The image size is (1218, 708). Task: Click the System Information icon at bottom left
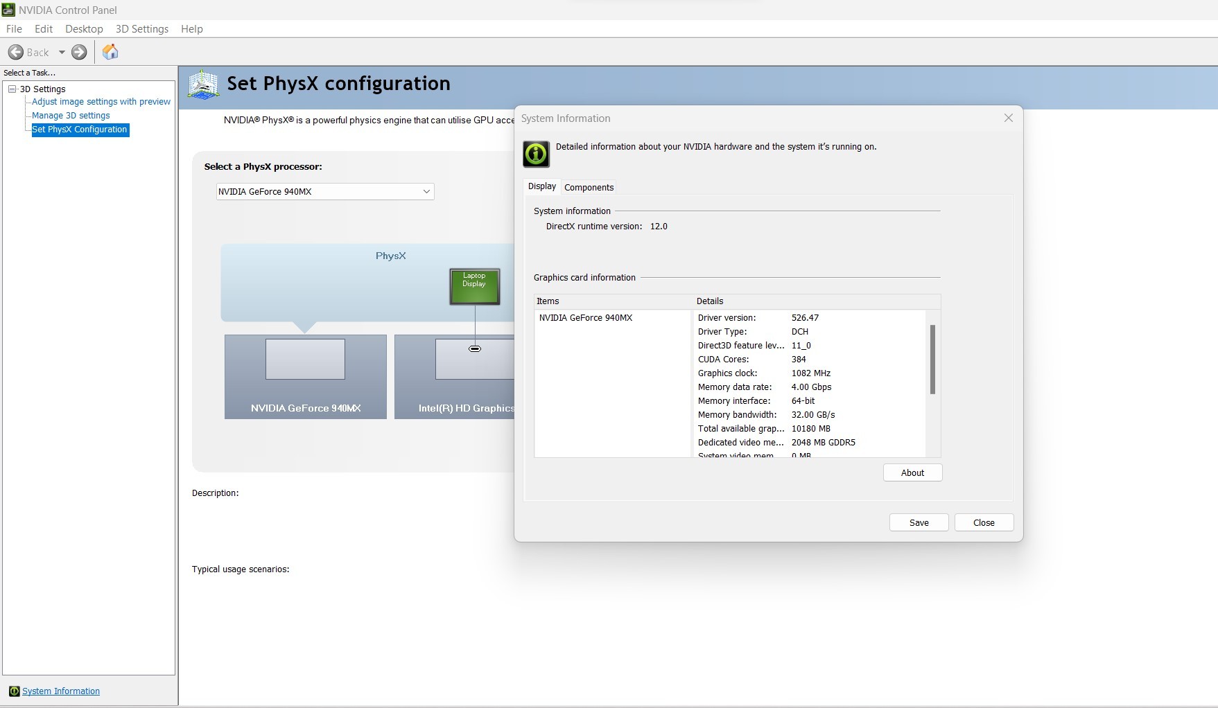14,691
